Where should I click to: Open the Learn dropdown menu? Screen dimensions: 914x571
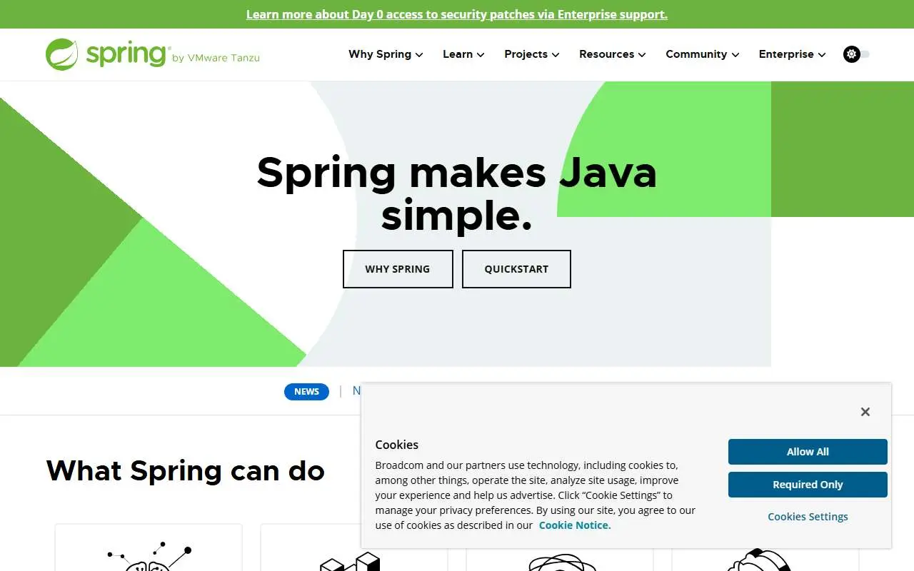tap(463, 54)
